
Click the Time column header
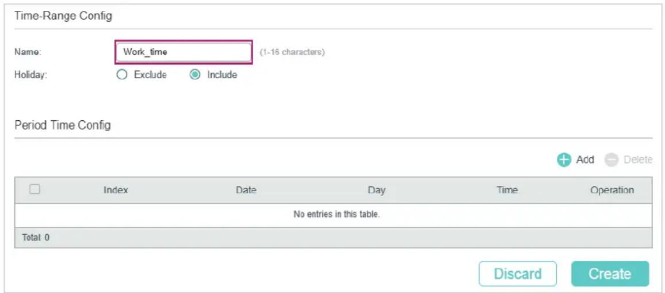[507, 190]
